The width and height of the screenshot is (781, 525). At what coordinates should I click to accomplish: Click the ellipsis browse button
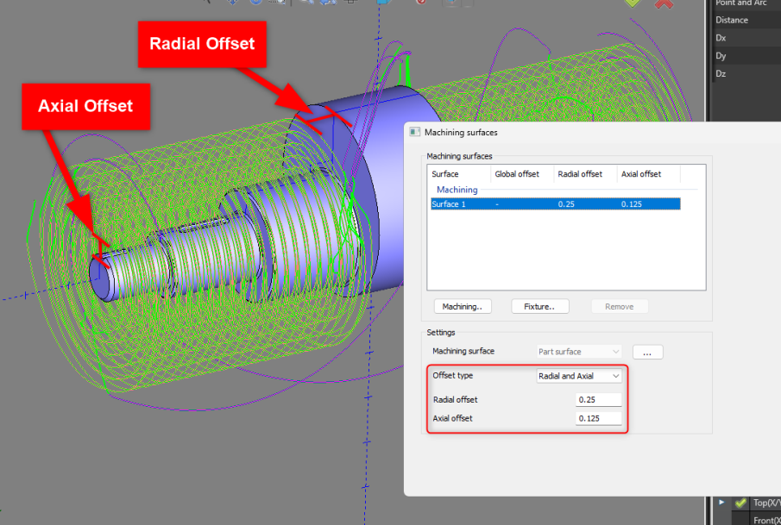647,352
